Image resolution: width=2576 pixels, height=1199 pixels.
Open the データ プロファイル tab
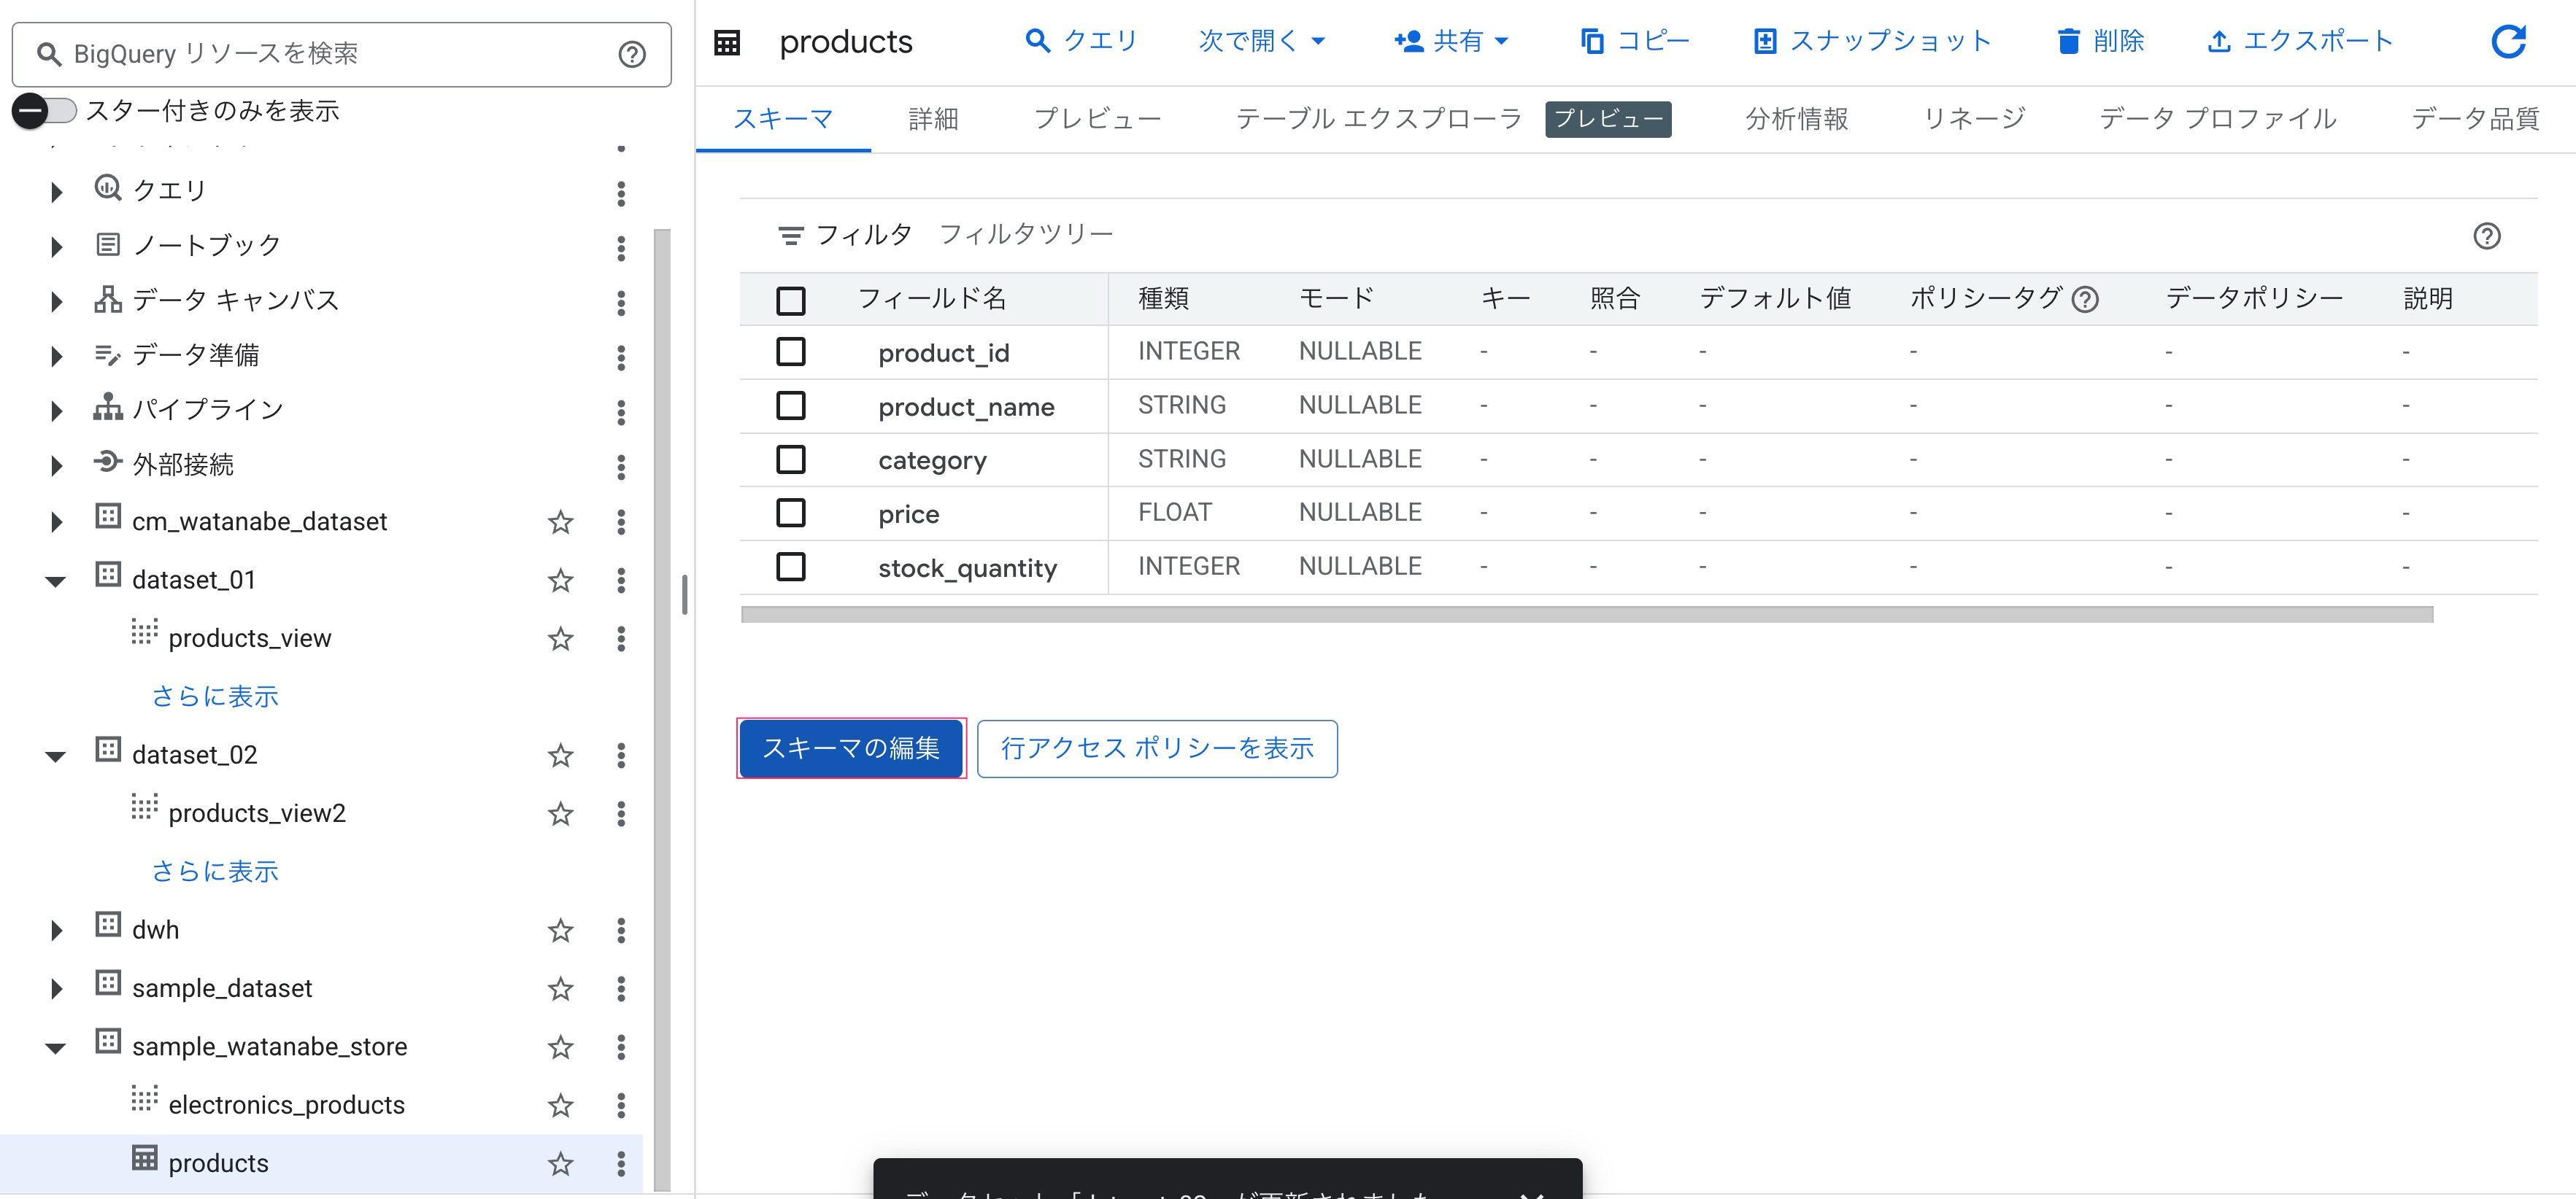(x=2217, y=119)
